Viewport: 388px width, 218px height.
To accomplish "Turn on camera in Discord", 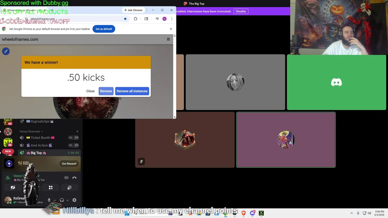I will click(x=13, y=188).
